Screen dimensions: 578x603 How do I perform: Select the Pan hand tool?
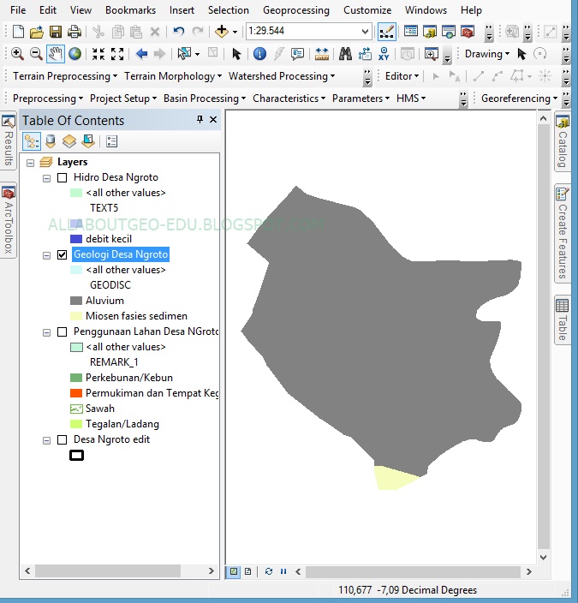56,54
